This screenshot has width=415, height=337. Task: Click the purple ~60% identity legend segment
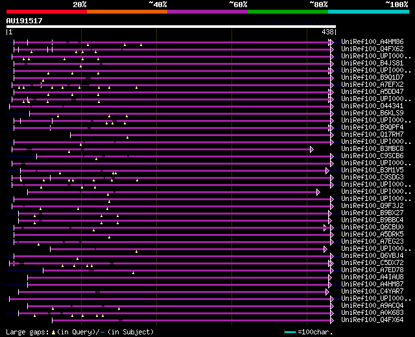(x=207, y=12)
